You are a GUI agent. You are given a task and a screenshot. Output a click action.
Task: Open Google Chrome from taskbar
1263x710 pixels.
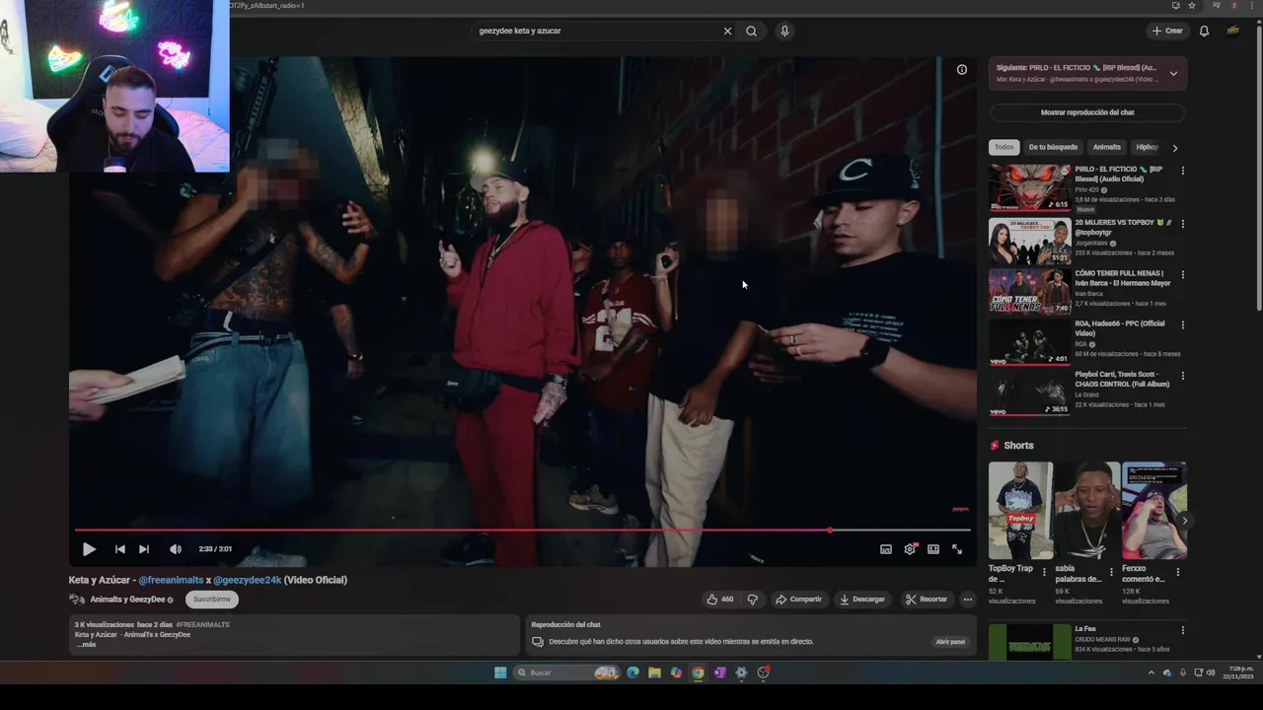coord(698,673)
